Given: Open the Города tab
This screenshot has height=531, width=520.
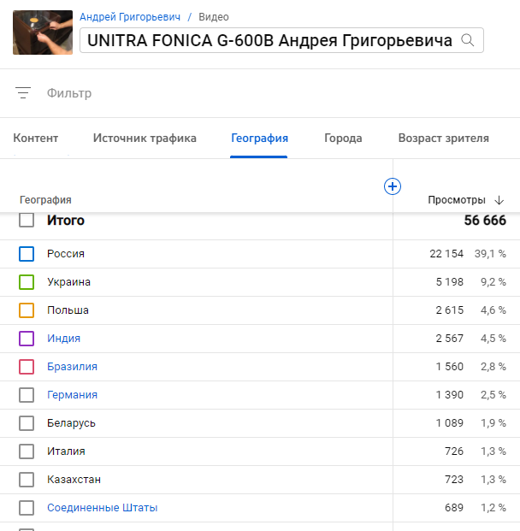Looking at the screenshot, I should pyautogui.click(x=343, y=139).
